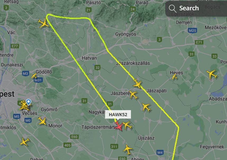Select the red HAWK52 aircraft icon
This screenshot has height=160, width=227.
(x=119, y=126)
